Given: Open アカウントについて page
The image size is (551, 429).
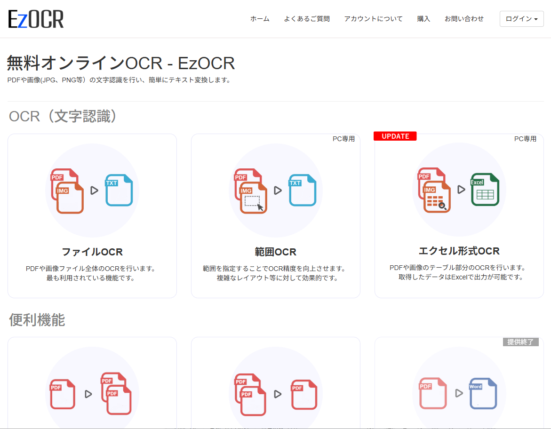Looking at the screenshot, I should (373, 19).
